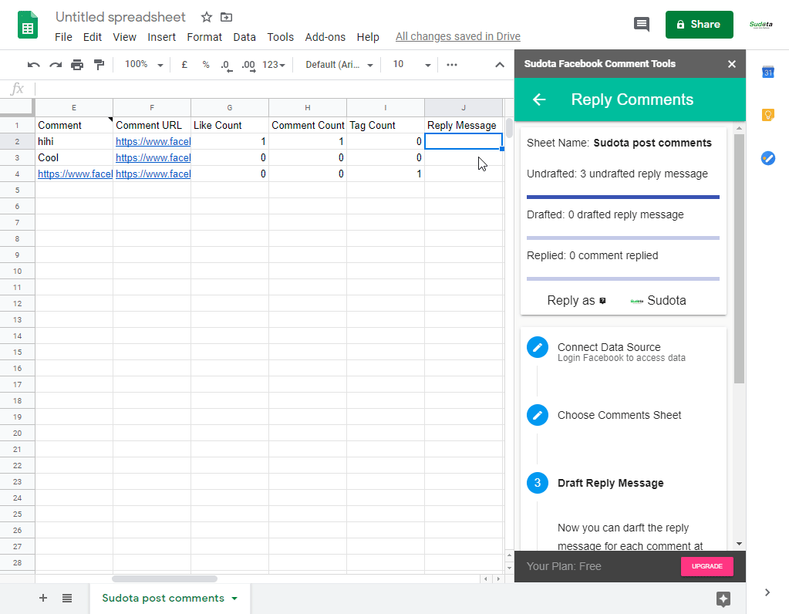
Task: Click the Undo icon
Action: (x=34, y=65)
